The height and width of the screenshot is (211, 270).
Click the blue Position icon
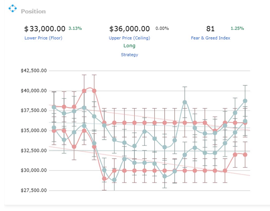13,8
